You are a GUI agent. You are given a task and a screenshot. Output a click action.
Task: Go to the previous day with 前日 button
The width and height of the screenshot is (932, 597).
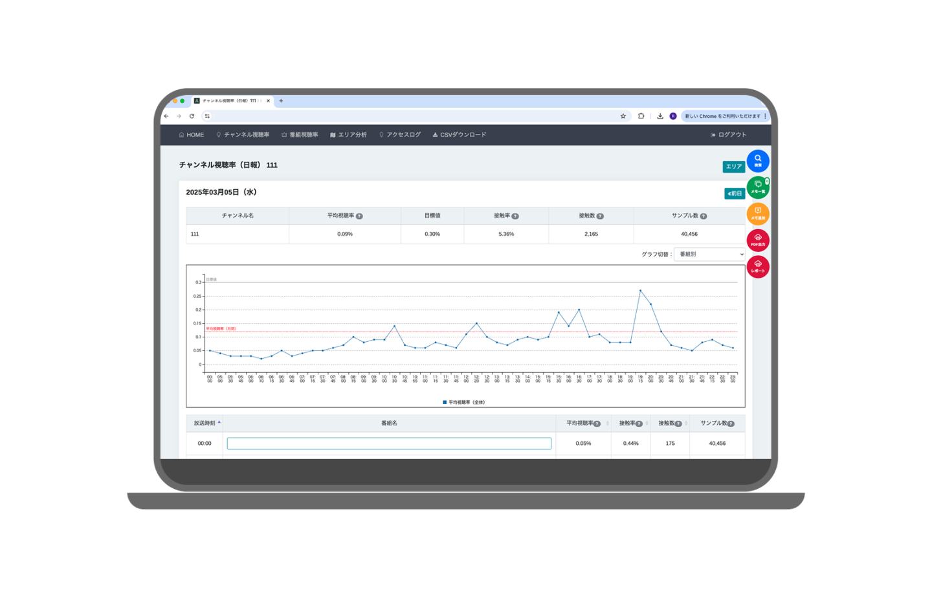click(734, 194)
